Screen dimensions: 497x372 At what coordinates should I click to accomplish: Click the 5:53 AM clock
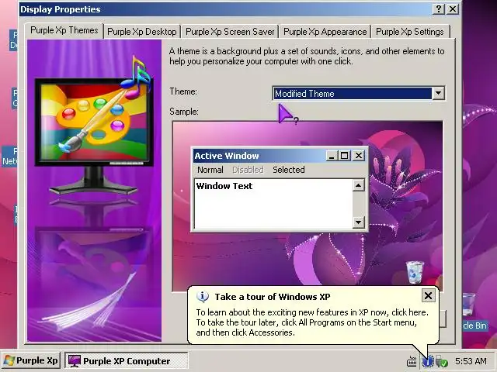[x=471, y=361]
